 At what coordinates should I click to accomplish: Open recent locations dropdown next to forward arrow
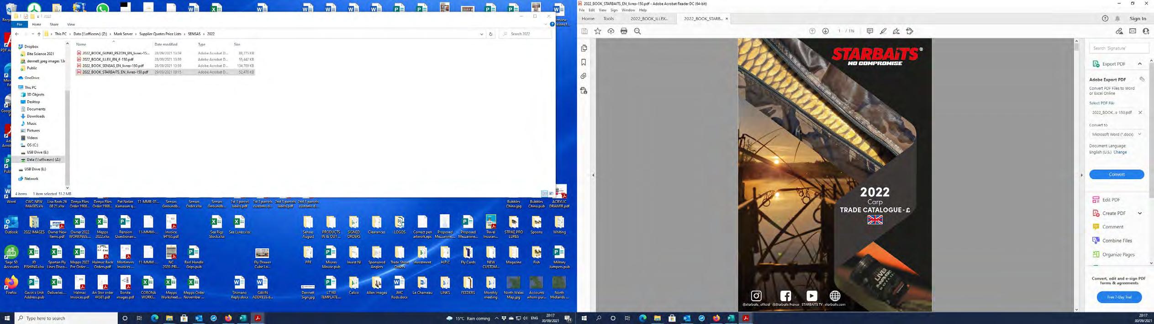pyautogui.click(x=32, y=34)
